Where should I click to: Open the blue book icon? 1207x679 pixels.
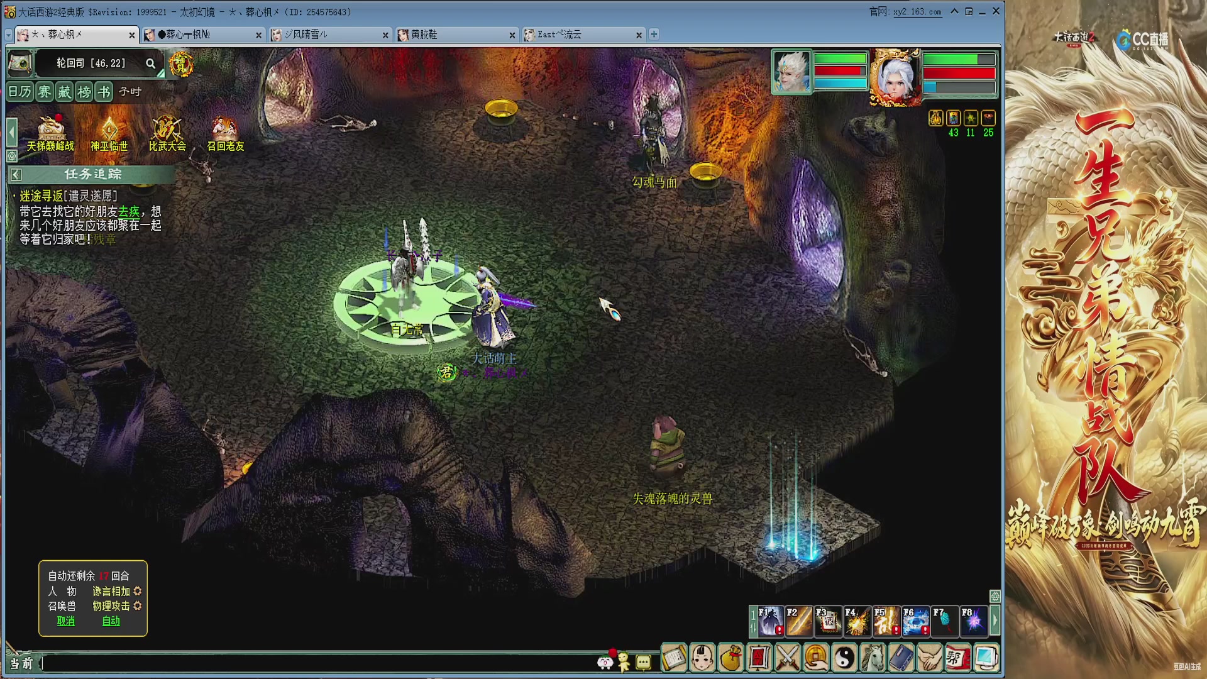pyautogui.click(x=901, y=658)
